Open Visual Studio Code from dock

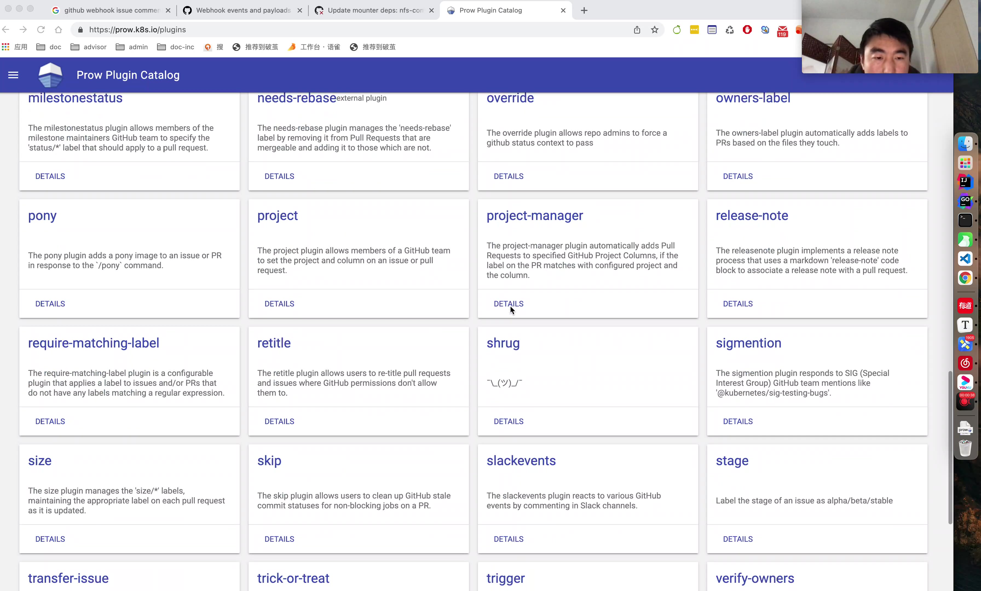click(x=965, y=259)
